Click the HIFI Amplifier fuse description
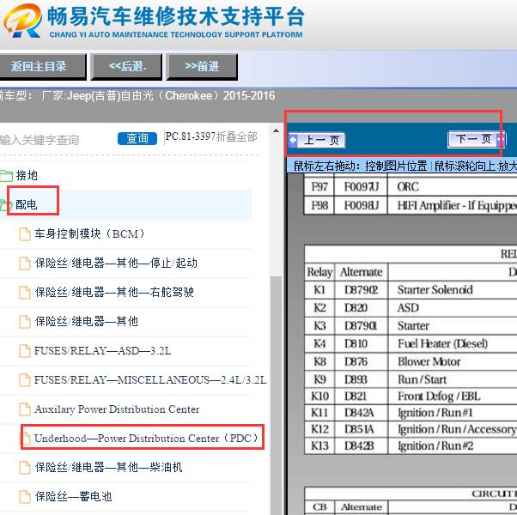The height and width of the screenshot is (515, 517). [457, 206]
